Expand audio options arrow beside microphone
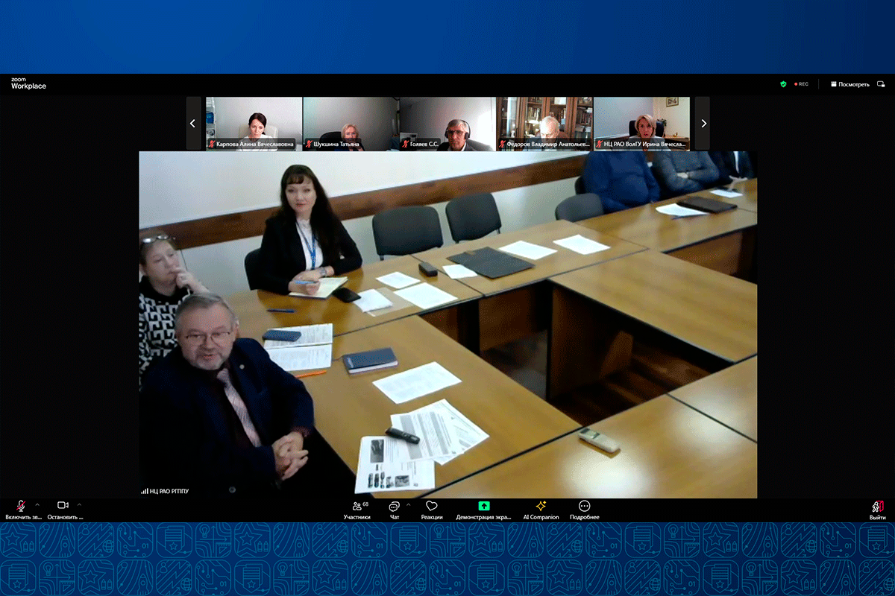Screen dimensions: 895x596 click(37, 504)
